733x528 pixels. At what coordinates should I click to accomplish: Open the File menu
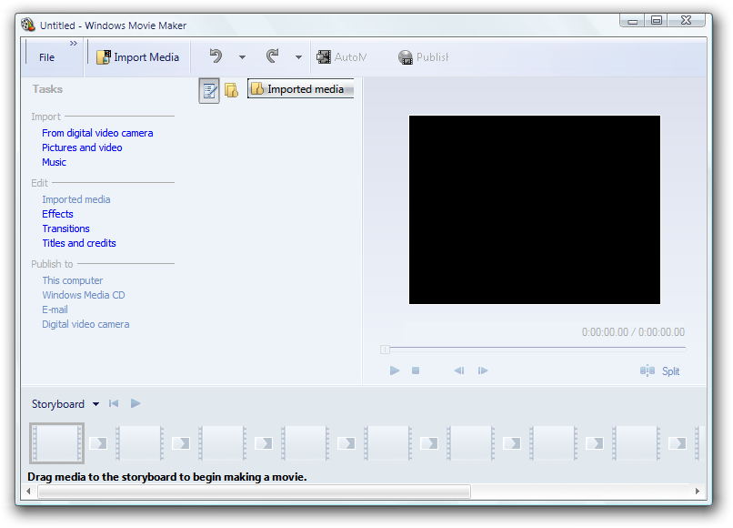point(46,57)
